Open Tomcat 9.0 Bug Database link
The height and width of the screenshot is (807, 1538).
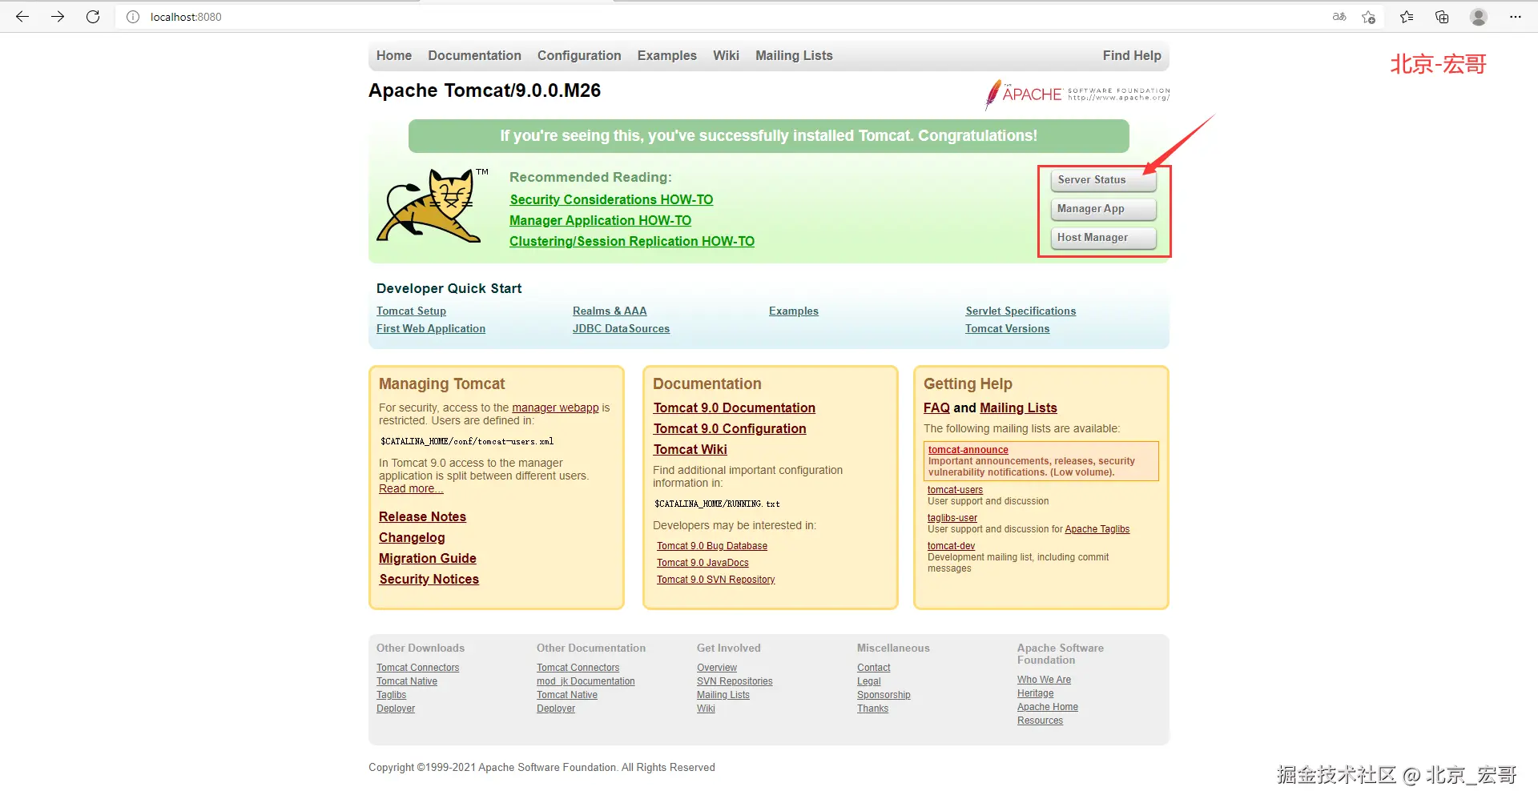(x=712, y=546)
